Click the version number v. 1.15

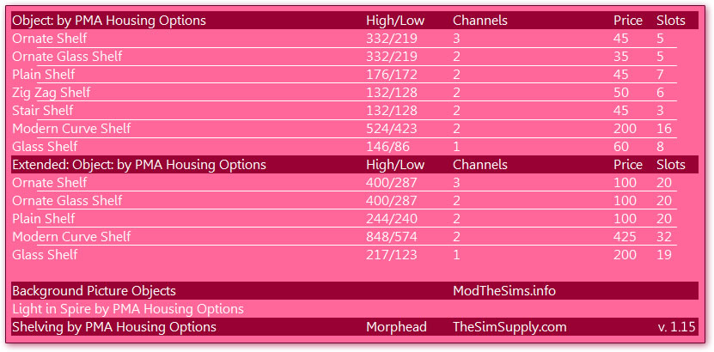coord(677,326)
